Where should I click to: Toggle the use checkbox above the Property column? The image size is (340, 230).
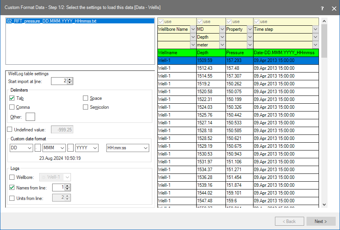click(229, 21)
